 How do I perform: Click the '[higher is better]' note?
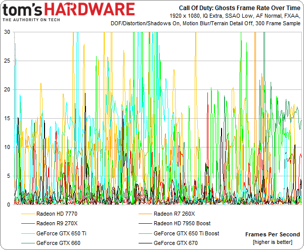pyautogui.click(x=273, y=242)
